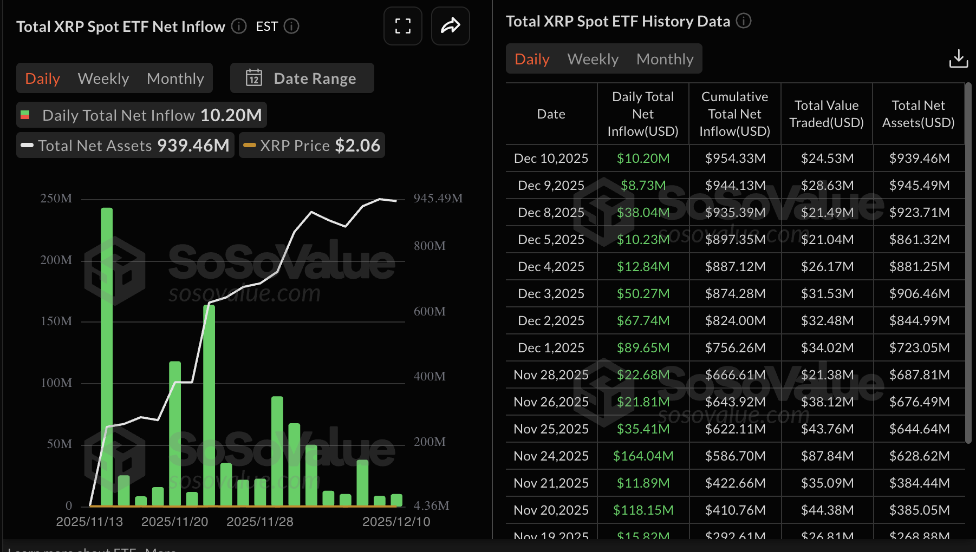The image size is (976, 552).
Task: Switch chart to Weekly view
Action: click(103, 78)
